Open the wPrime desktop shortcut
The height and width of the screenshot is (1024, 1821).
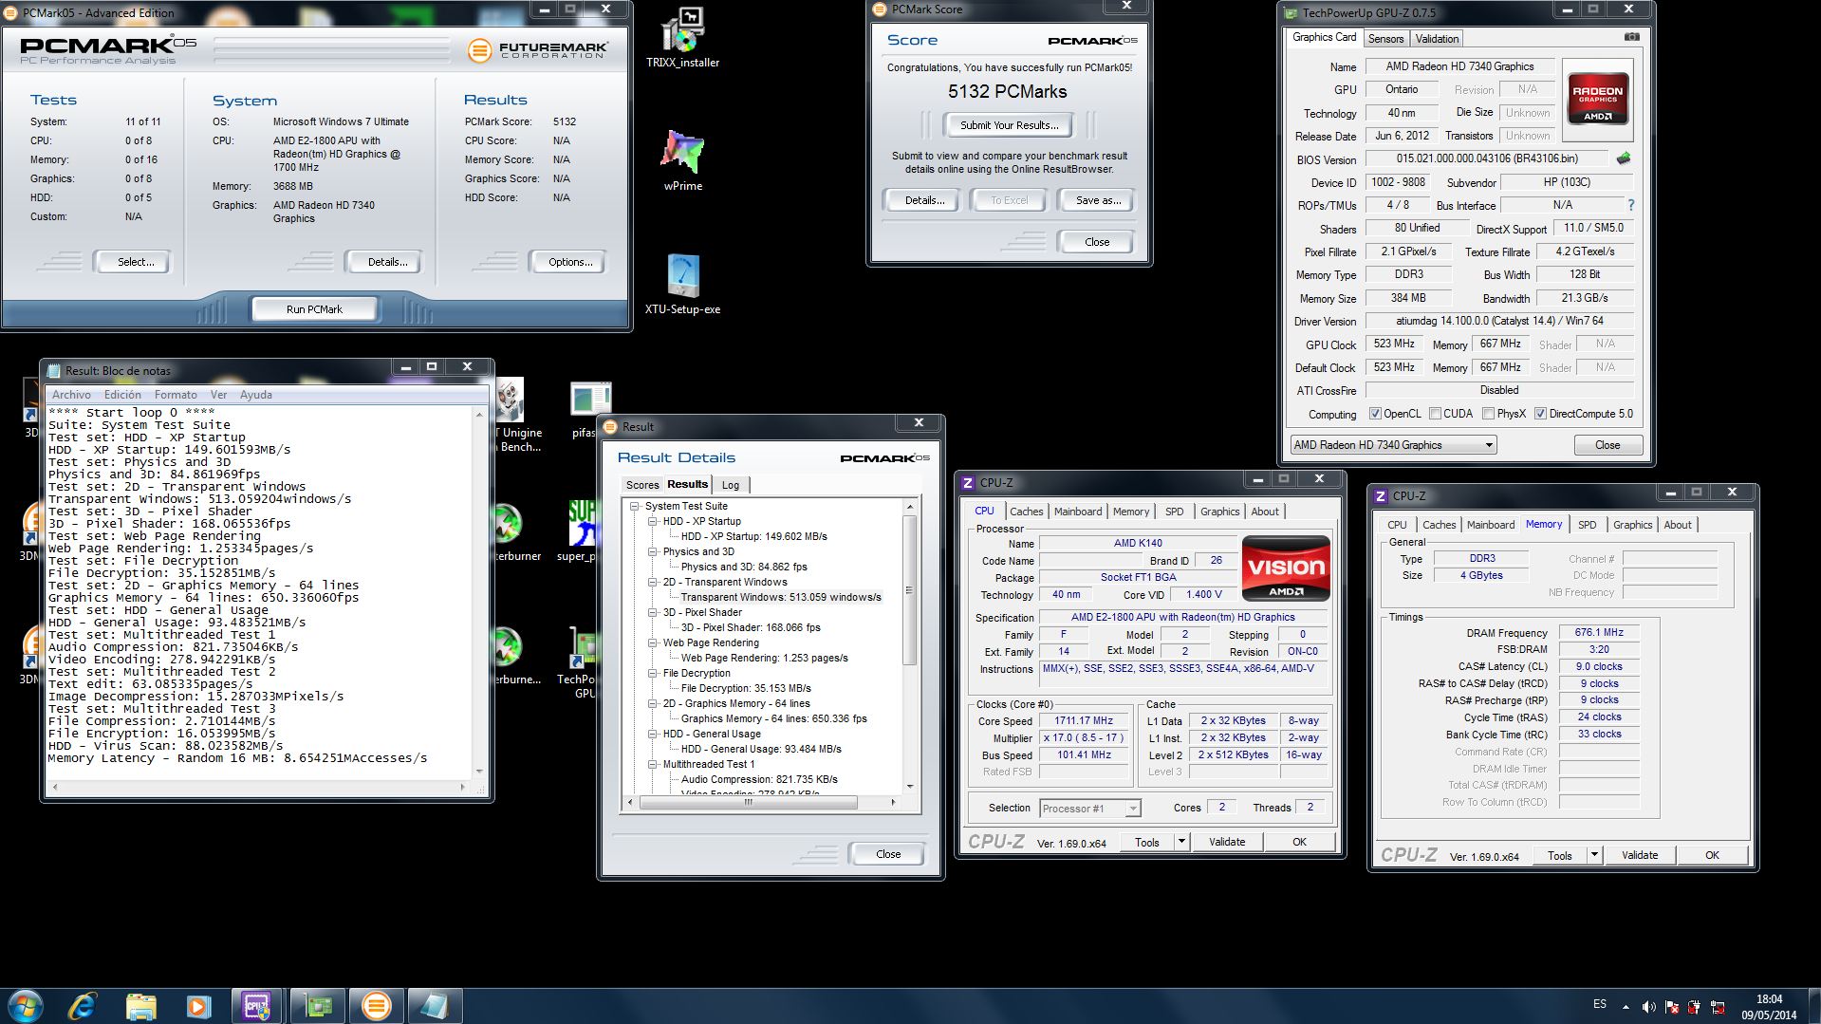click(x=682, y=159)
